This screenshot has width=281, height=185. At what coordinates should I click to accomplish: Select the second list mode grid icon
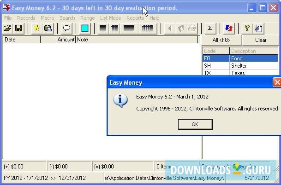(114, 29)
